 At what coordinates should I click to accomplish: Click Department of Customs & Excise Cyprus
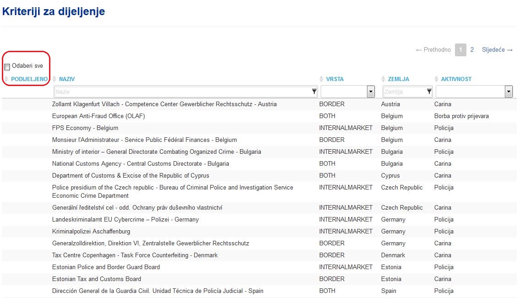point(131,176)
